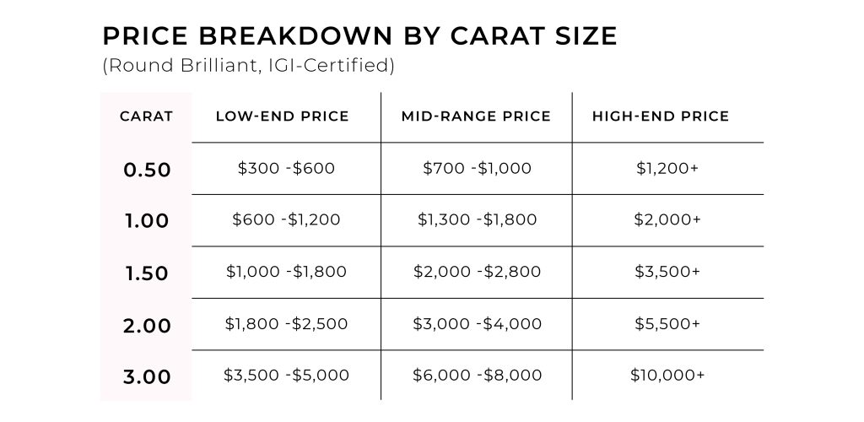Select the $5,500+ cell
This screenshot has height=422, width=864.
point(667,323)
